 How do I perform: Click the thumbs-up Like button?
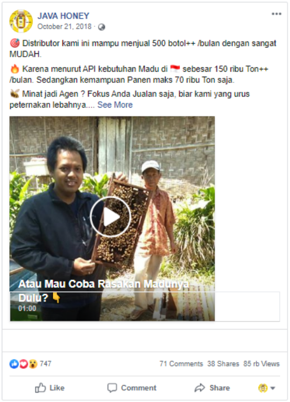50,388
